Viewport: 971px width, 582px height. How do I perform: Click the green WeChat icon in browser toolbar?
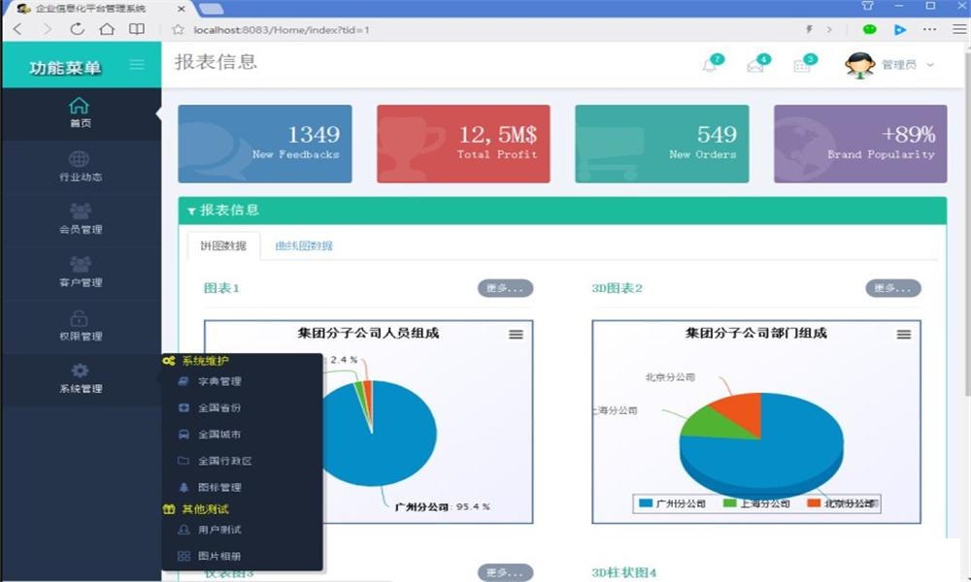(869, 29)
